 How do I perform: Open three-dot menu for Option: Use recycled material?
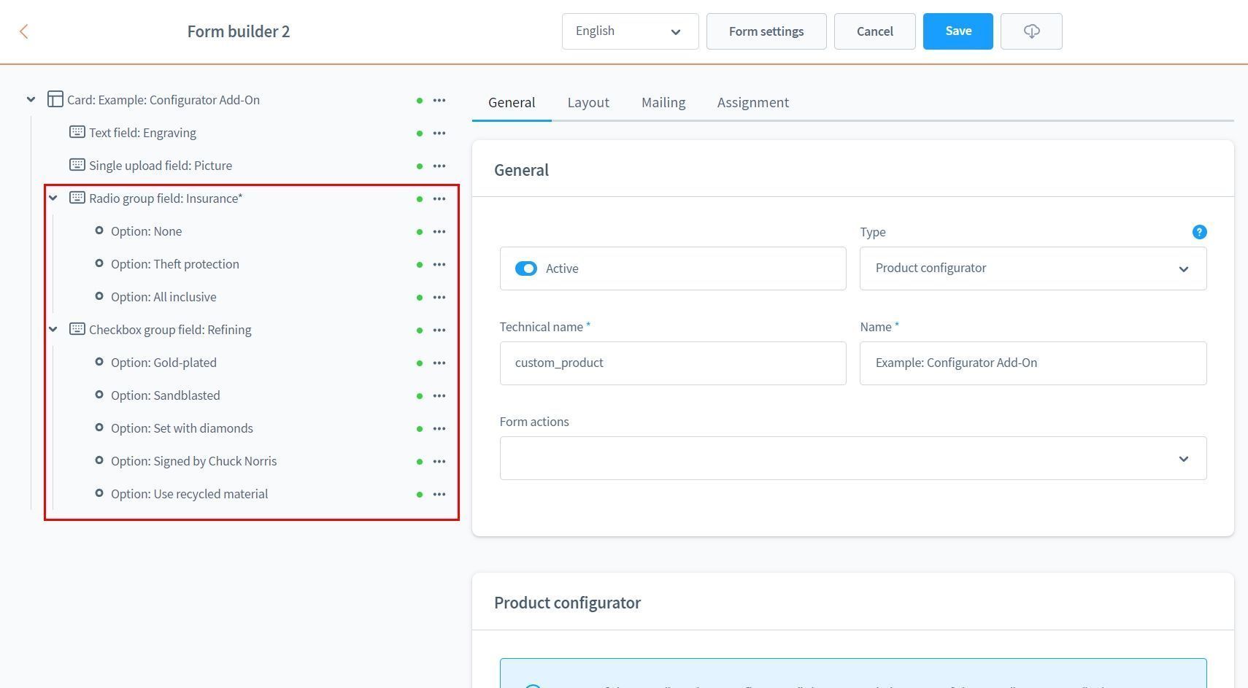(x=439, y=495)
